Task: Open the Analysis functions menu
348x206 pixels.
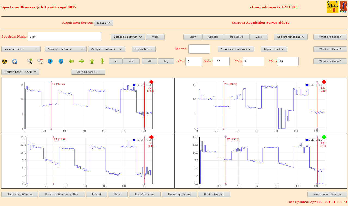Action: coord(106,49)
